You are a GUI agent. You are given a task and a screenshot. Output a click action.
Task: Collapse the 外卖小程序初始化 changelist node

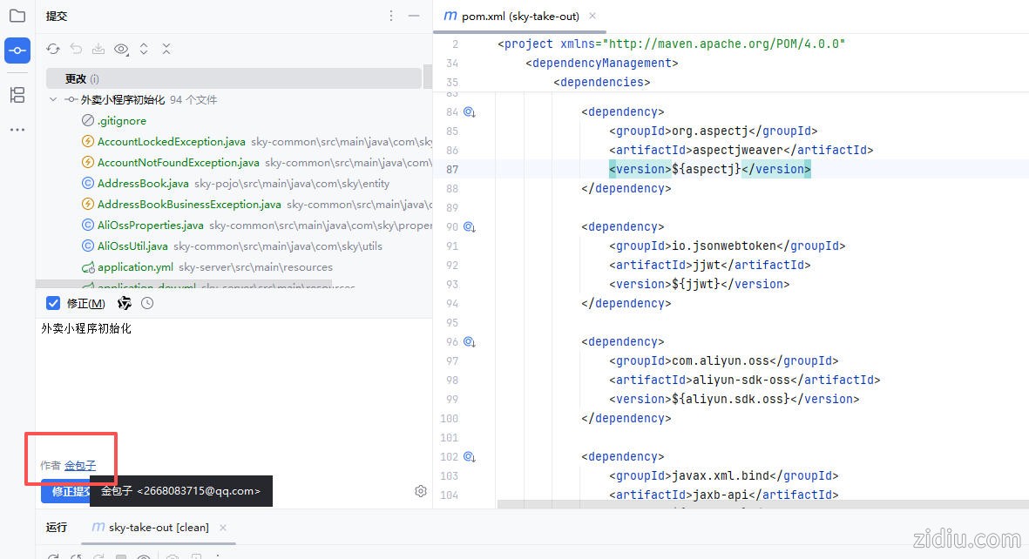pos(53,100)
